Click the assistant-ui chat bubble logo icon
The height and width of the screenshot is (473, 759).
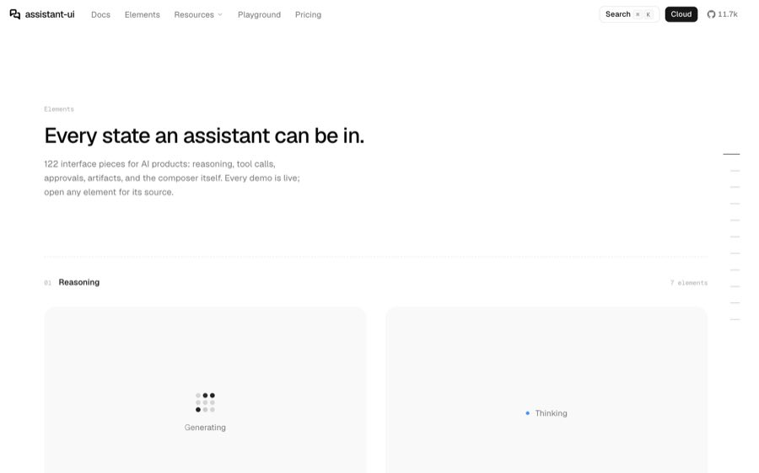(x=15, y=14)
